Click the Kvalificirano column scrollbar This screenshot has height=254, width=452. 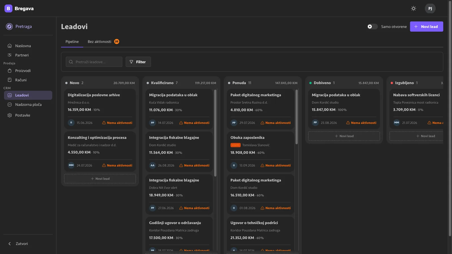[x=215, y=133]
